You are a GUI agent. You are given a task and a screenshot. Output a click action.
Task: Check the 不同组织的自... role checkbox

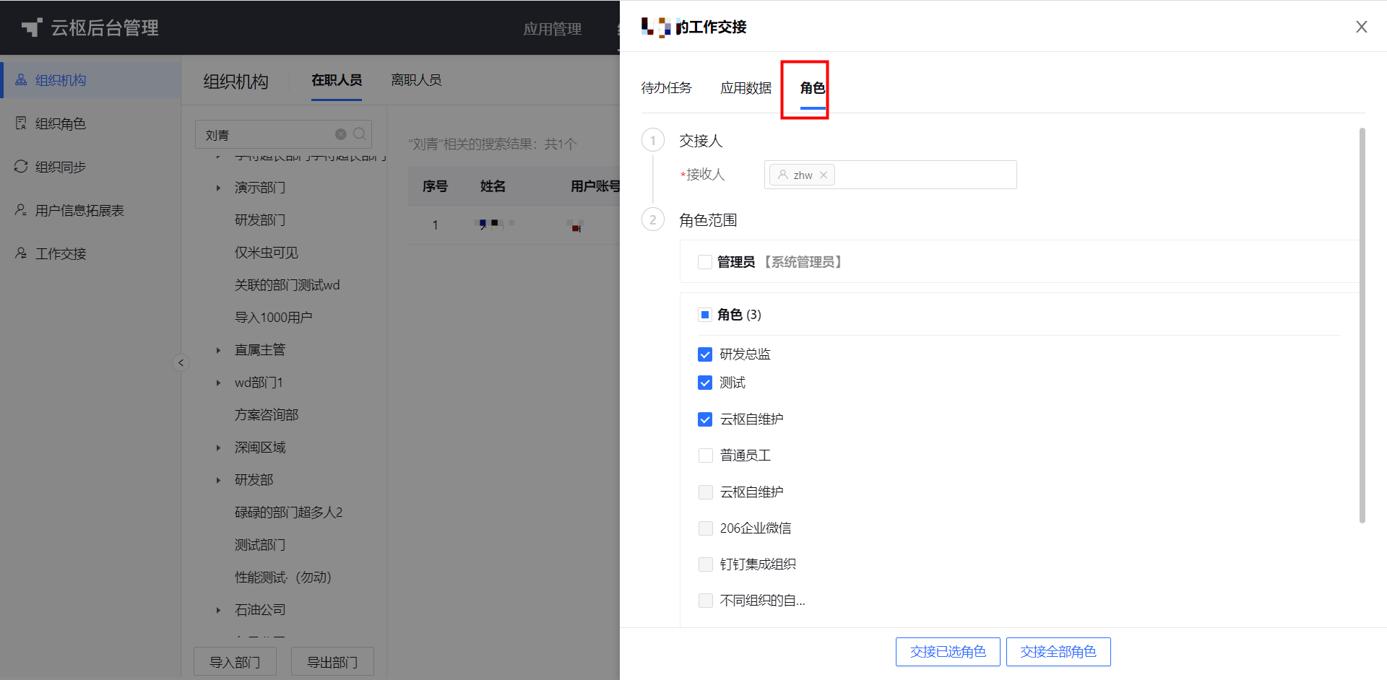tap(705, 601)
